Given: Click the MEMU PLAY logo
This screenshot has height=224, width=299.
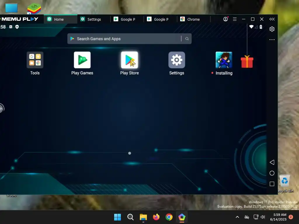Looking at the screenshot, I should pyautogui.click(x=20, y=19).
